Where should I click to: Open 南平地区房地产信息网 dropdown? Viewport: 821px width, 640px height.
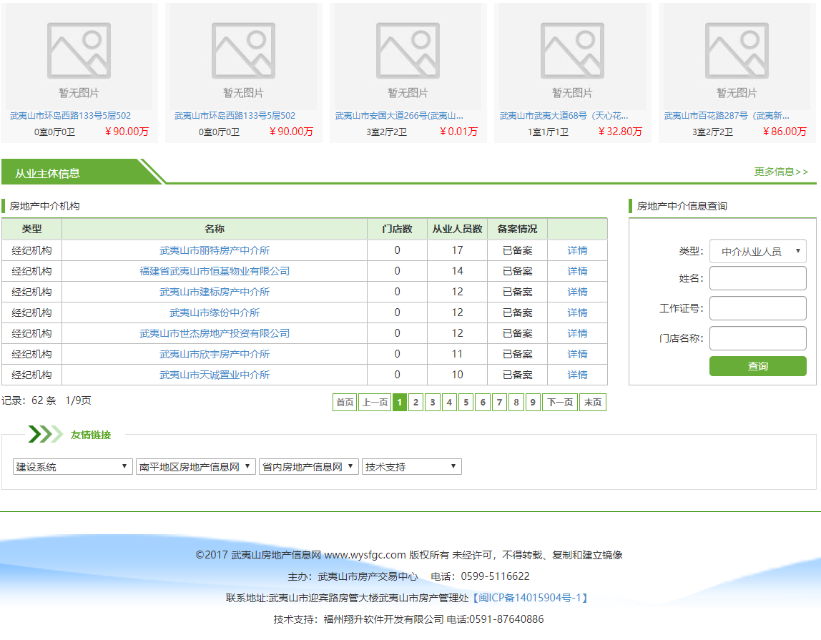tap(195, 467)
